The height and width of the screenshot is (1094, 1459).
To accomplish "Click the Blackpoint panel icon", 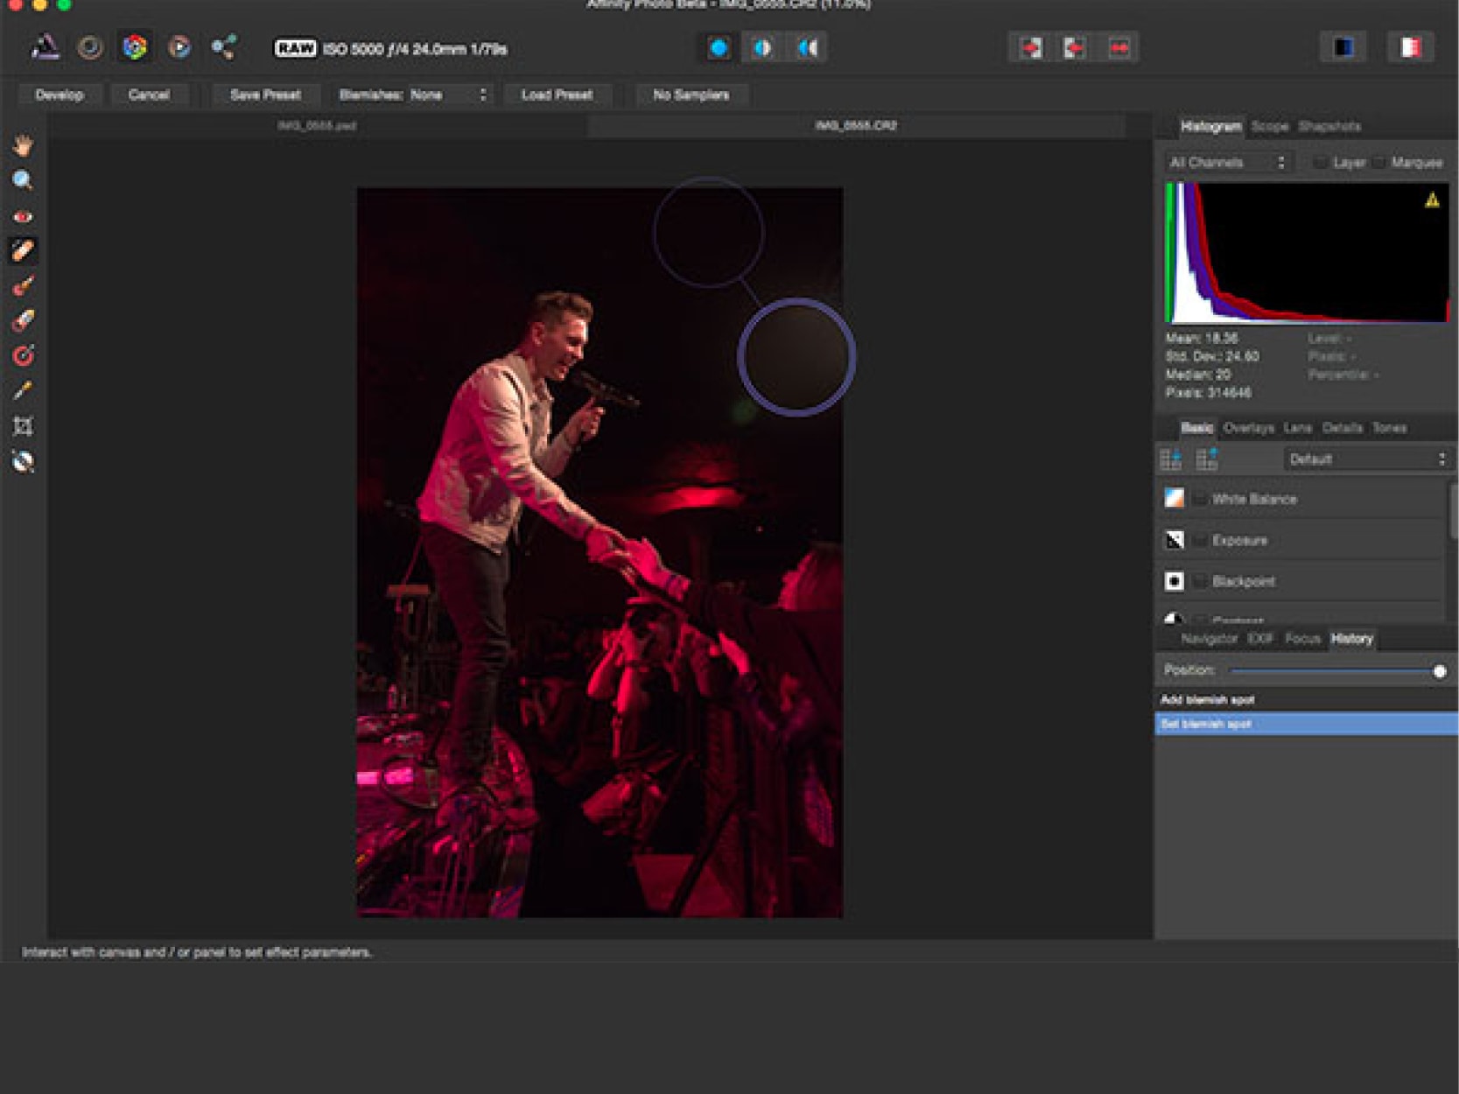I will click(x=1175, y=581).
